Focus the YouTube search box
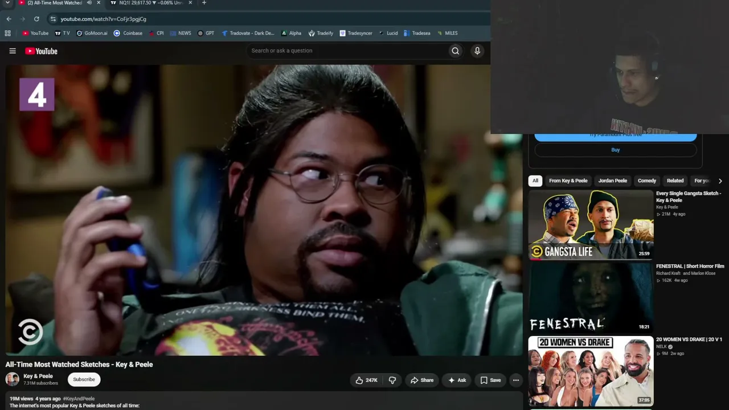Screen dimensions: 729x410 coord(347,51)
